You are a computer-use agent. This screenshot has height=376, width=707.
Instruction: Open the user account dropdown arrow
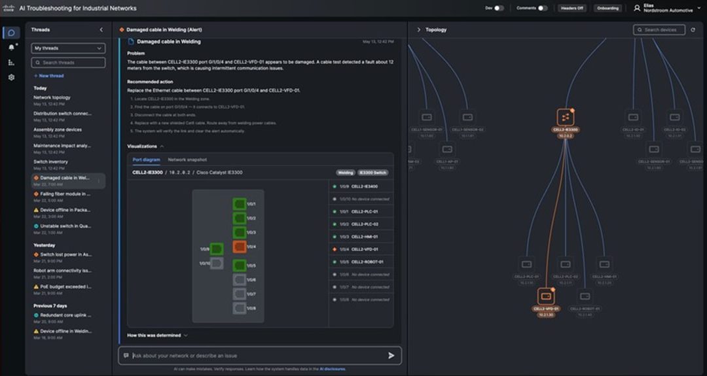[699, 8]
